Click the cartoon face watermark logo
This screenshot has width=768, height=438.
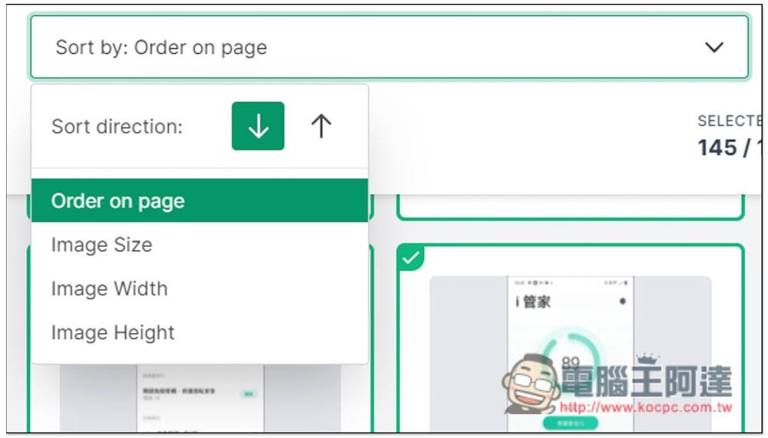click(x=531, y=384)
